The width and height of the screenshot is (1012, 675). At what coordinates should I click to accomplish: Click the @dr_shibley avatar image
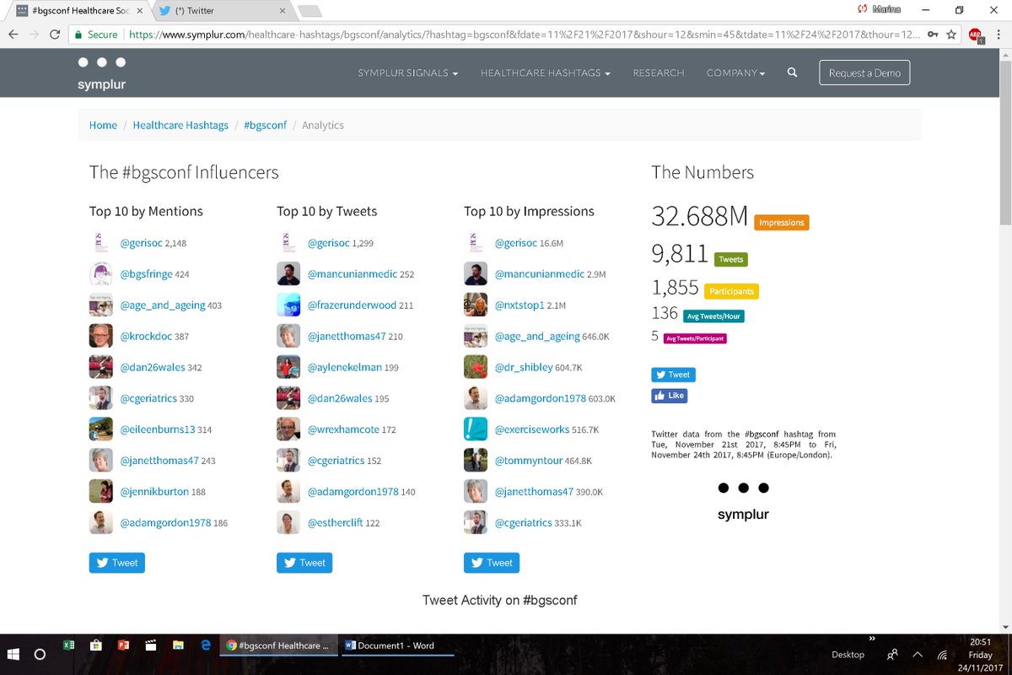pos(476,367)
